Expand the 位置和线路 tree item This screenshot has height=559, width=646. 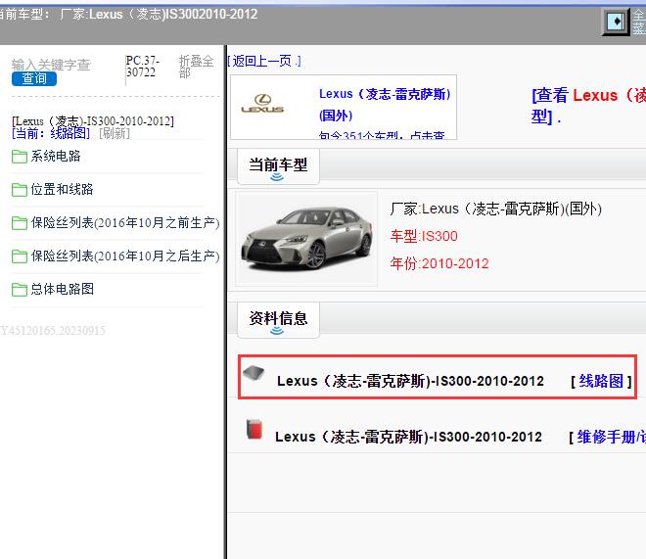63,190
